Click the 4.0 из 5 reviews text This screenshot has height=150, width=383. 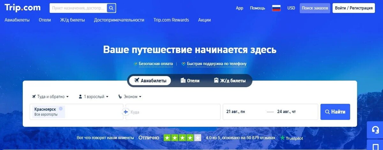[x=240, y=138]
